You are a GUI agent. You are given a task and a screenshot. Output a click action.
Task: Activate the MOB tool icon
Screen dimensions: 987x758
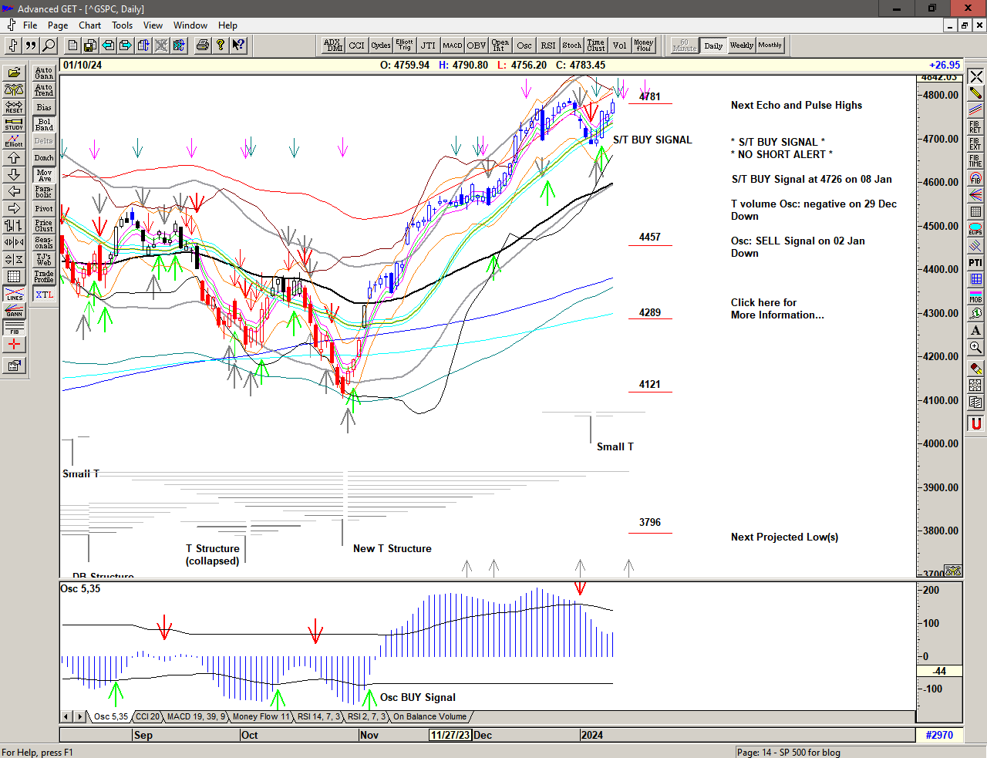975,297
